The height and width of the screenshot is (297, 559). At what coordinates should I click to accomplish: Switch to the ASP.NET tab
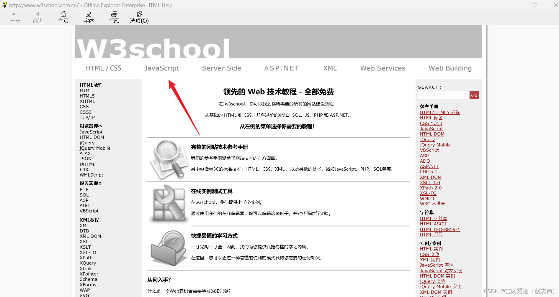click(x=282, y=68)
